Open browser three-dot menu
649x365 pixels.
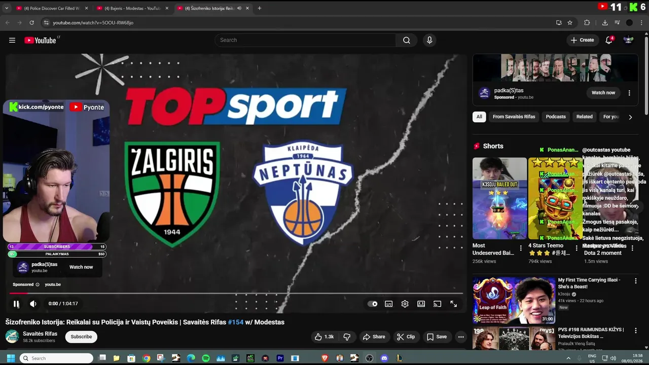[641, 22]
